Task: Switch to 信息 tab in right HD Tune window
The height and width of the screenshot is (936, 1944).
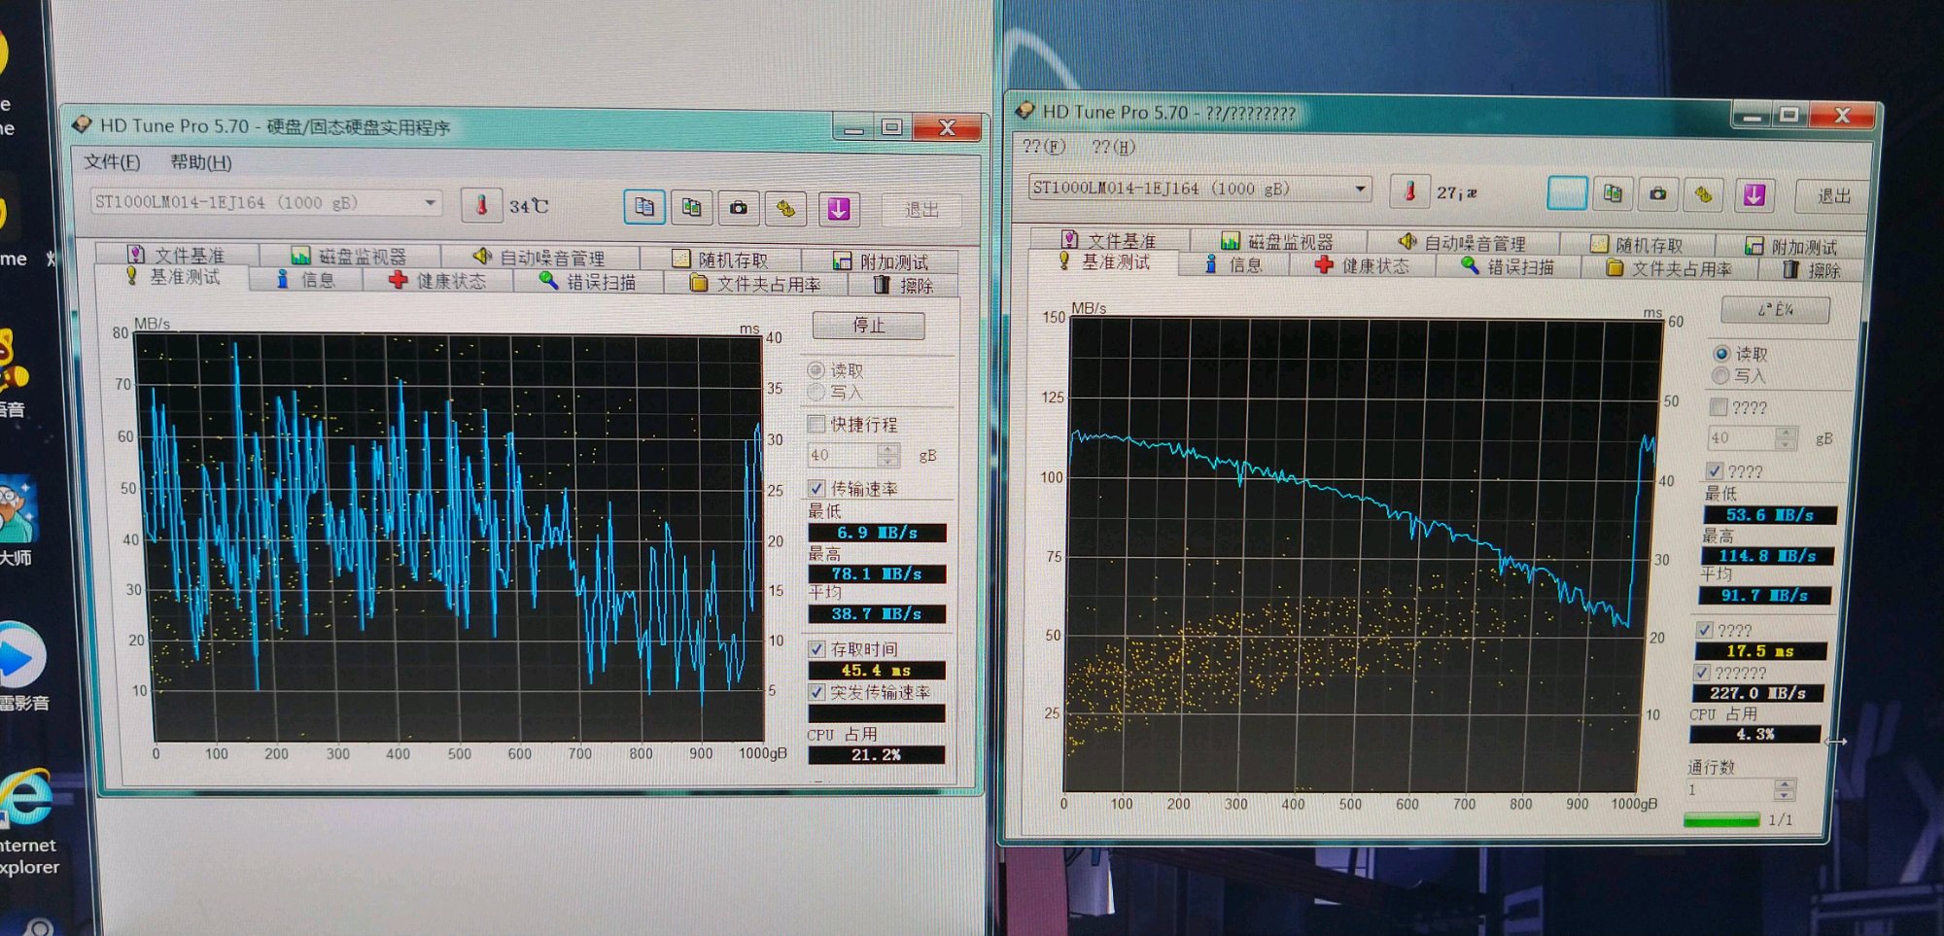Action: 1233,264
